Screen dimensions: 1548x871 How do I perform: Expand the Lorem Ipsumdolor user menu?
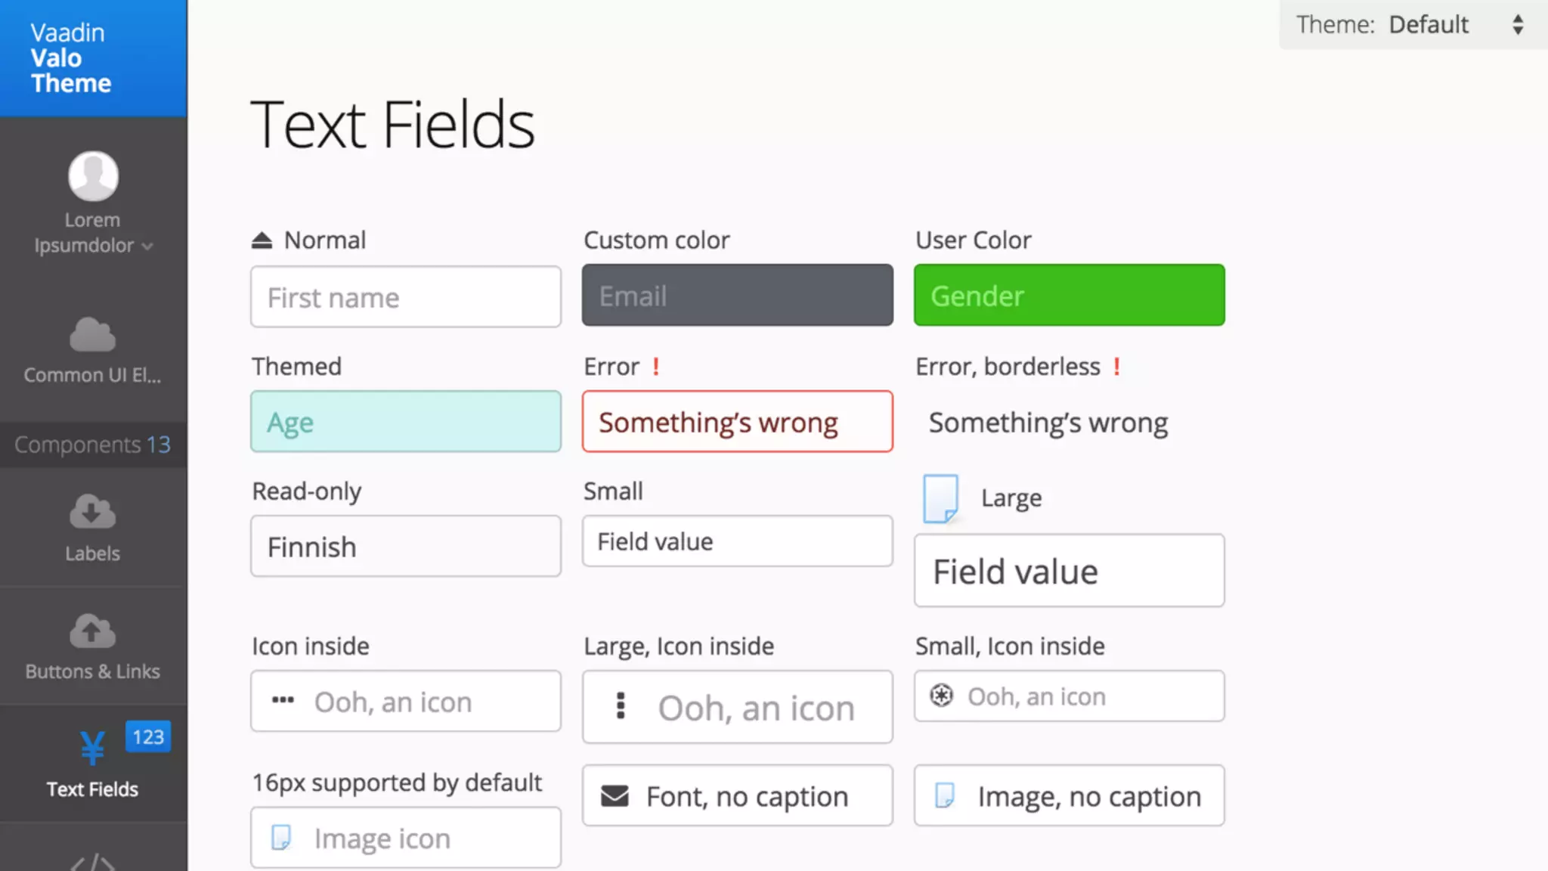[x=92, y=233]
